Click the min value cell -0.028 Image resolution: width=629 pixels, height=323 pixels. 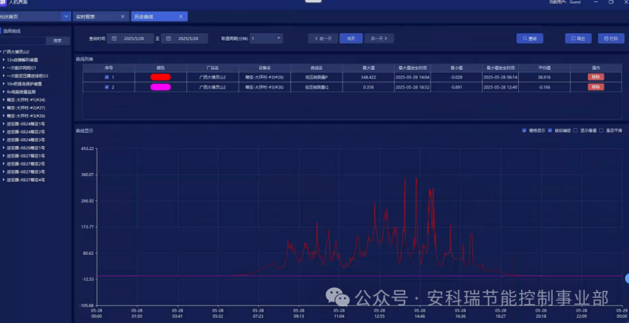pos(457,77)
